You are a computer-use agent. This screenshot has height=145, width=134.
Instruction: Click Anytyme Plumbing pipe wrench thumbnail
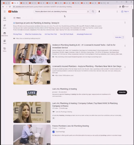(32, 75)
